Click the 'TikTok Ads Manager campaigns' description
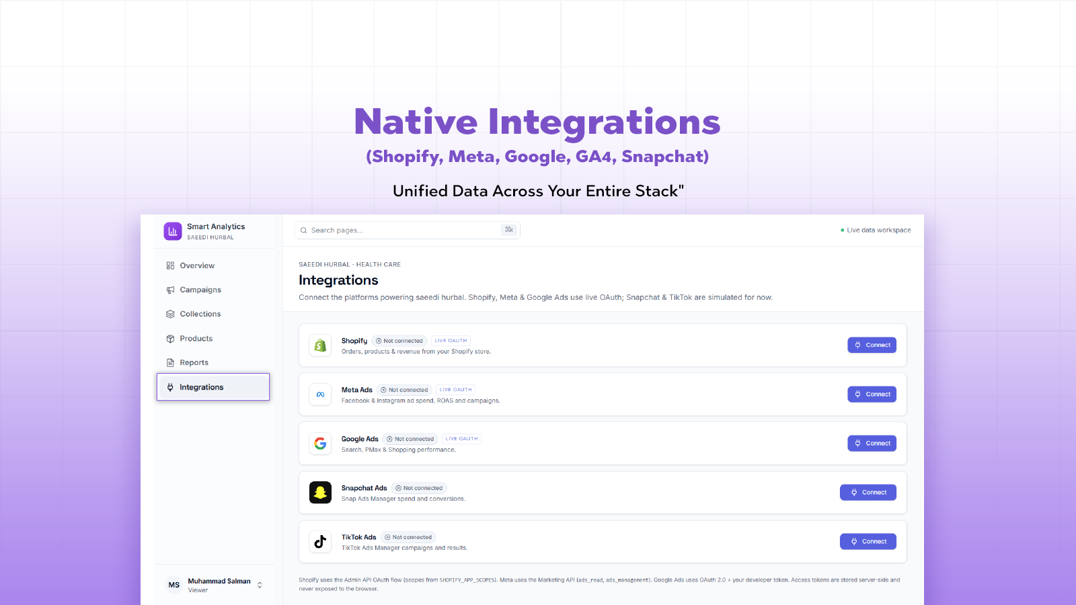The image size is (1076, 605). 404,548
